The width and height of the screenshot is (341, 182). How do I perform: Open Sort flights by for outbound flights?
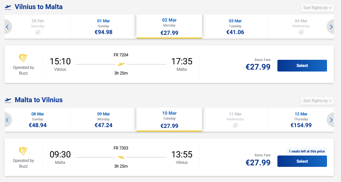[317, 8]
